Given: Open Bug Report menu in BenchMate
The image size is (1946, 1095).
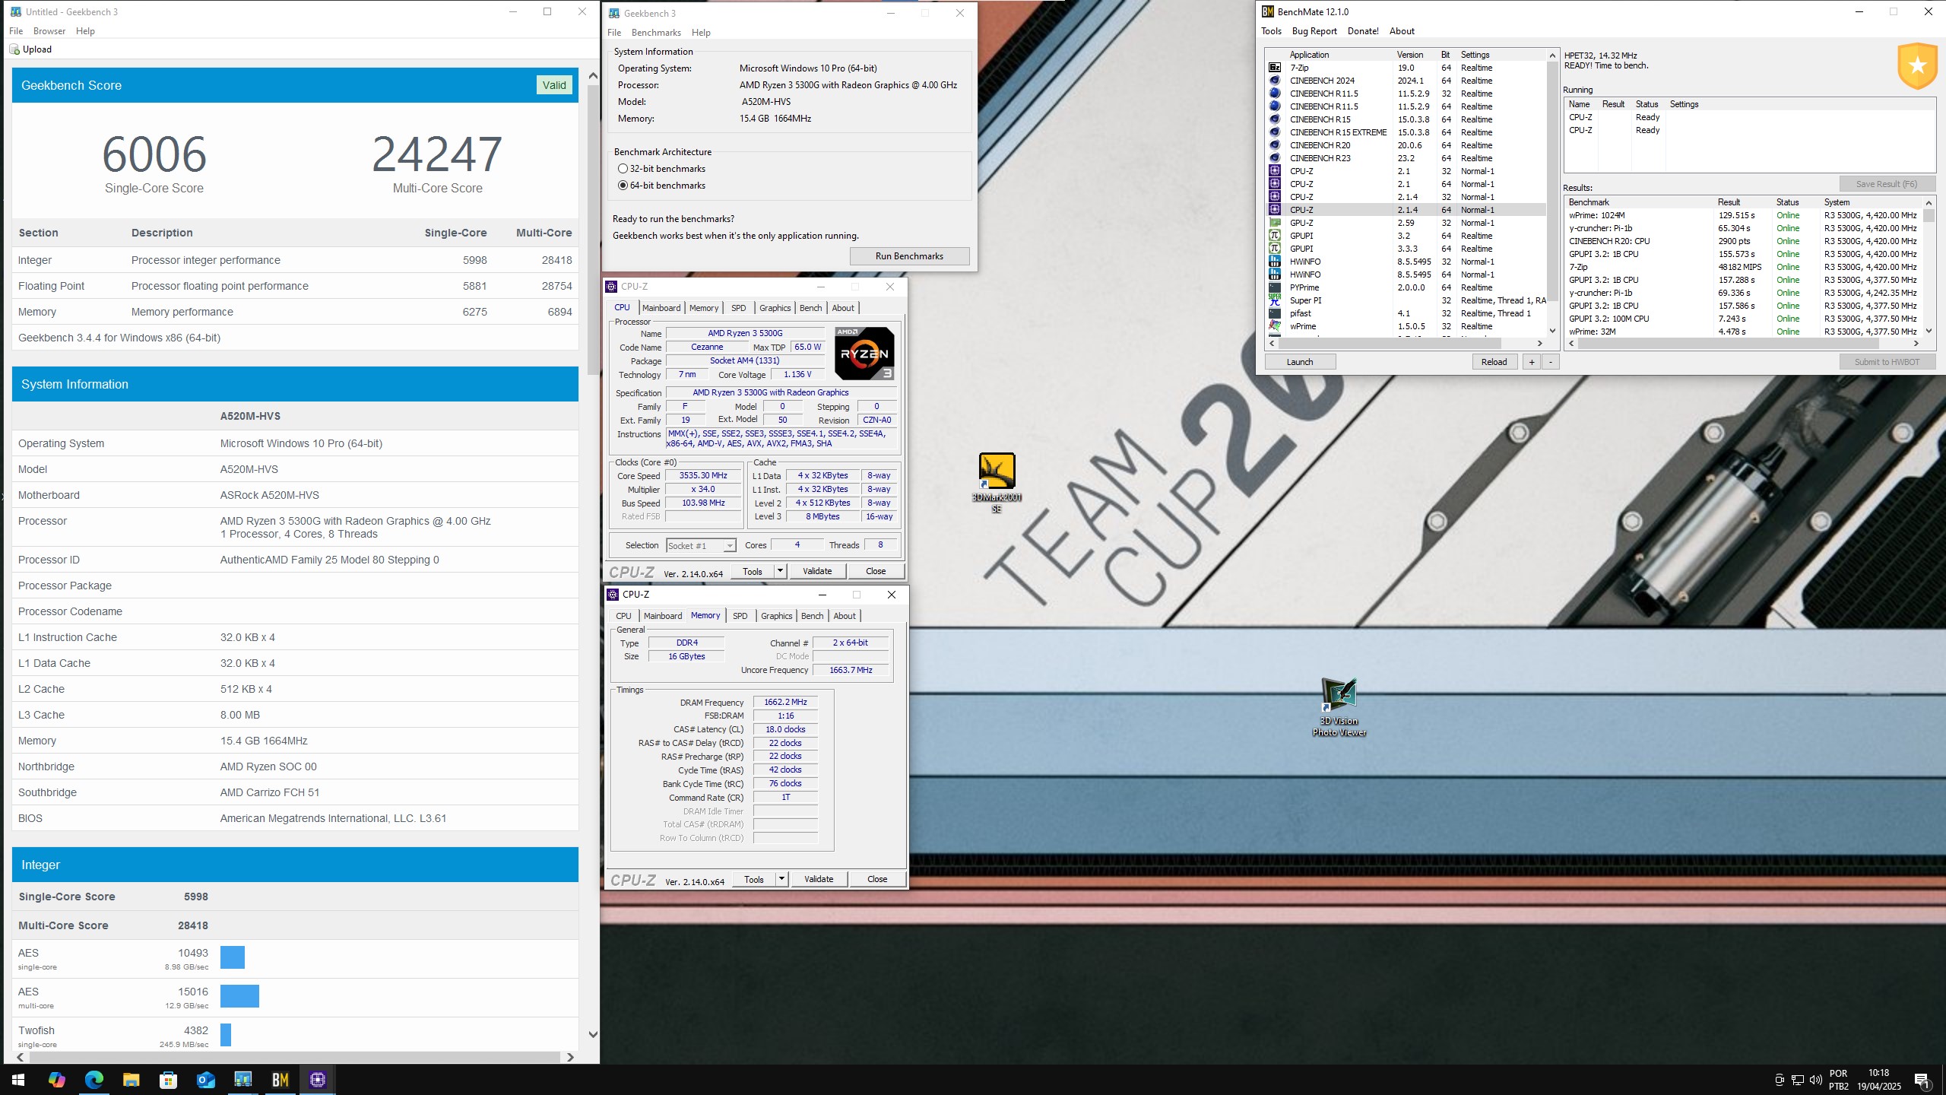Looking at the screenshot, I should [x=1314, y=31].
